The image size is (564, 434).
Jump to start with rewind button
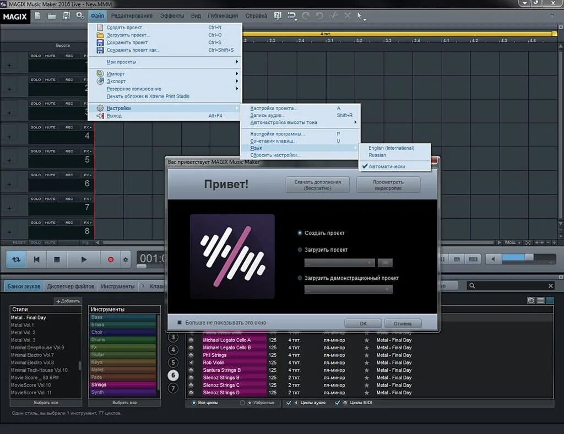[36, 259]
